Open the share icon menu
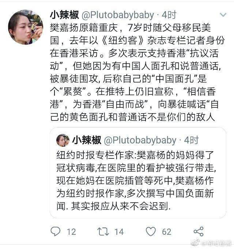 [x=199, y=231]
